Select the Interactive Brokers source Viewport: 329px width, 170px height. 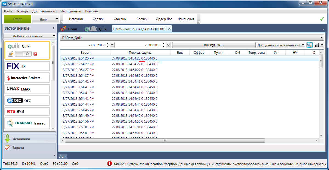click(x=27, y=78)
